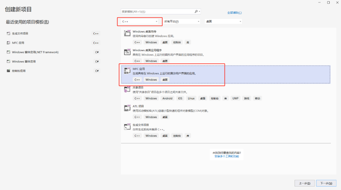Click the 最近使用的项目模板(R) heading

tap(27, 22)
